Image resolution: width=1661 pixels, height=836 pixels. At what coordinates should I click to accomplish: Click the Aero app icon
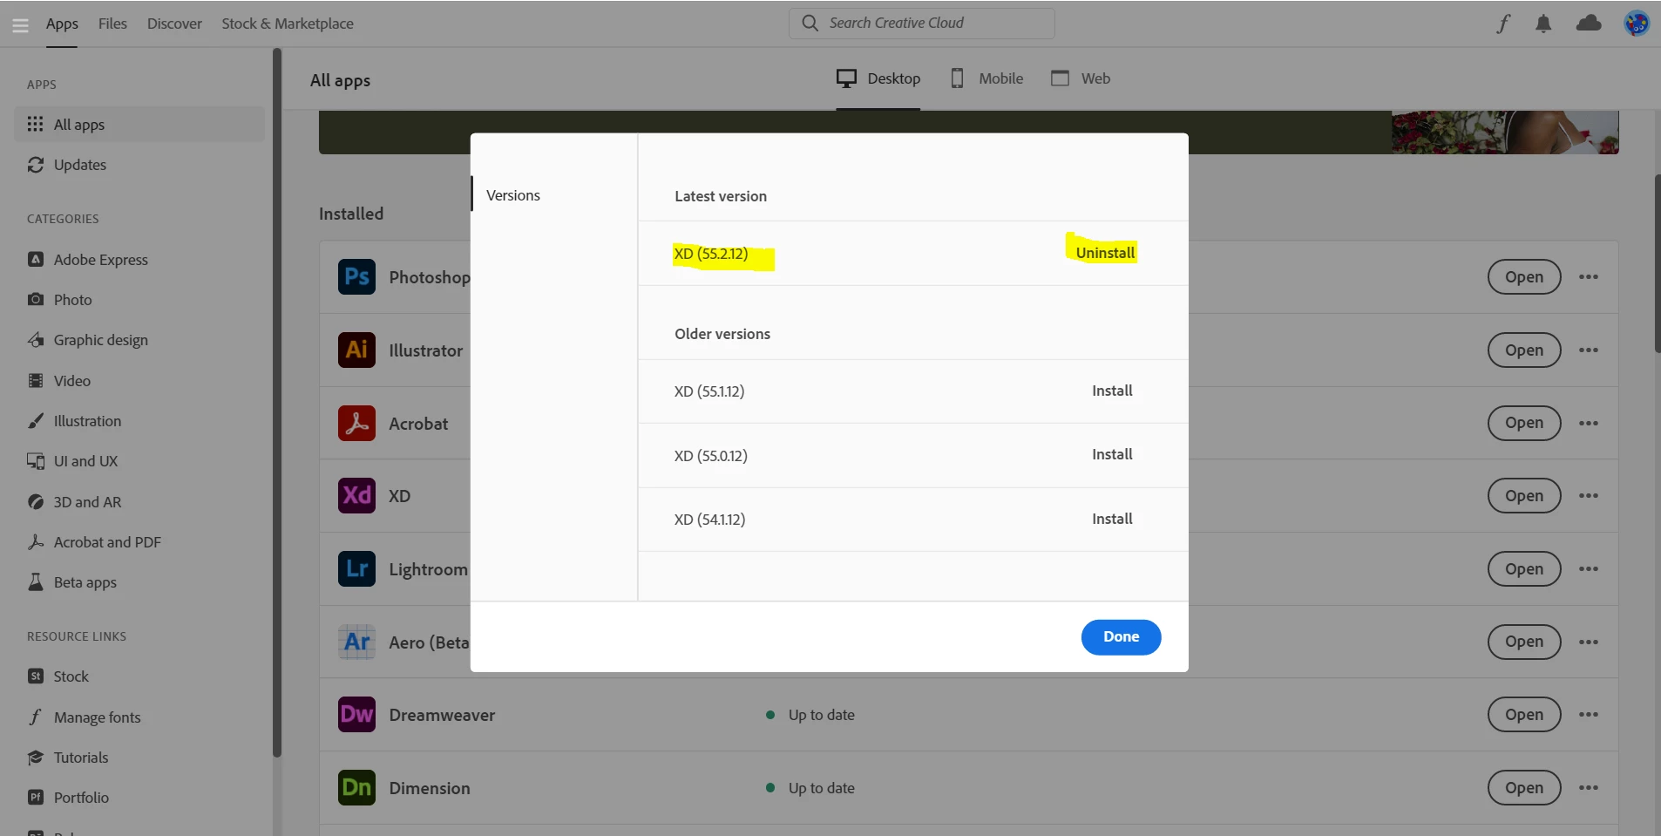tap(356, 642)
